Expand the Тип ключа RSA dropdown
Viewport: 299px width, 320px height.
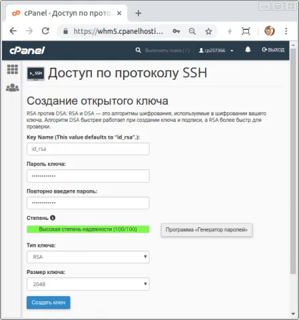88,257
